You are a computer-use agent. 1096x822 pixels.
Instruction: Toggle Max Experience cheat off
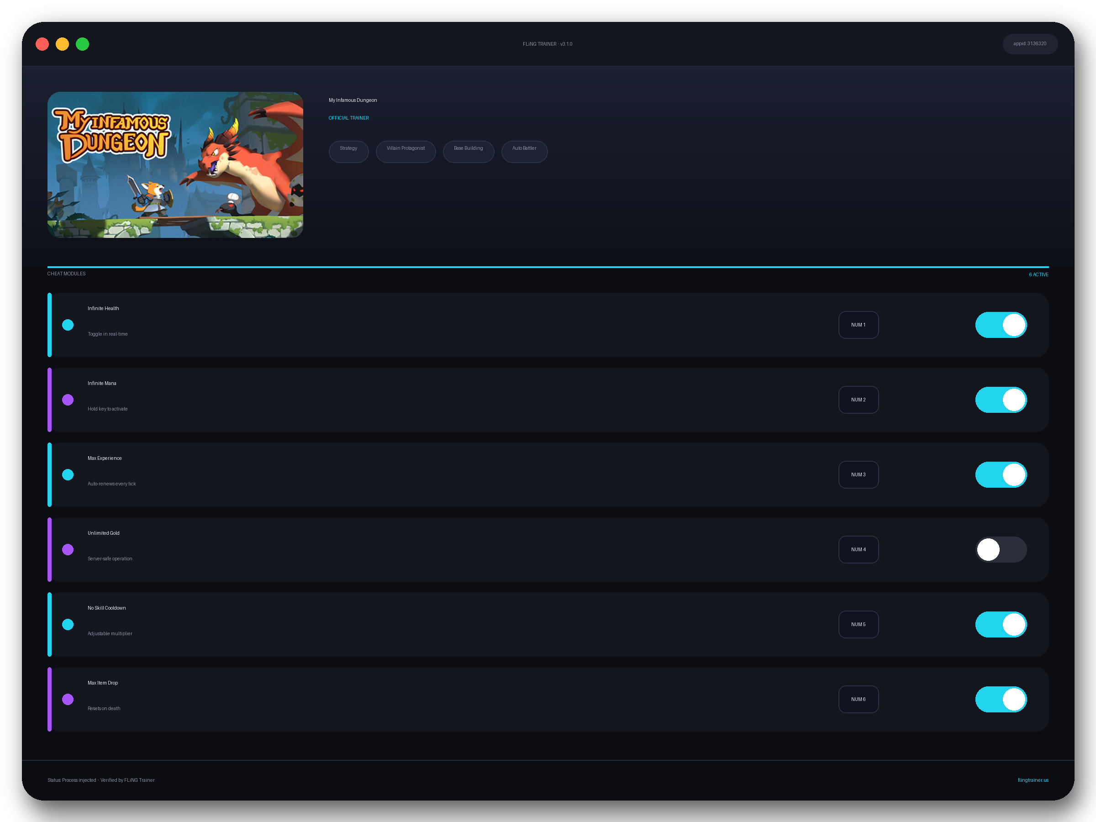click(x=1001, y=474)
